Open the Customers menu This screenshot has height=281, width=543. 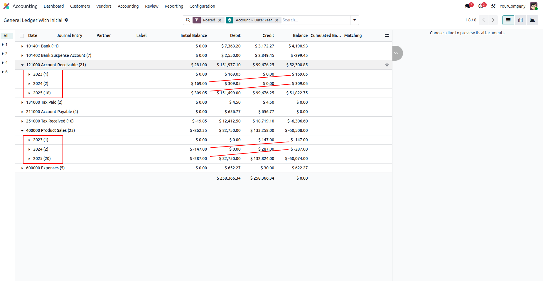[x=80, y=6]
